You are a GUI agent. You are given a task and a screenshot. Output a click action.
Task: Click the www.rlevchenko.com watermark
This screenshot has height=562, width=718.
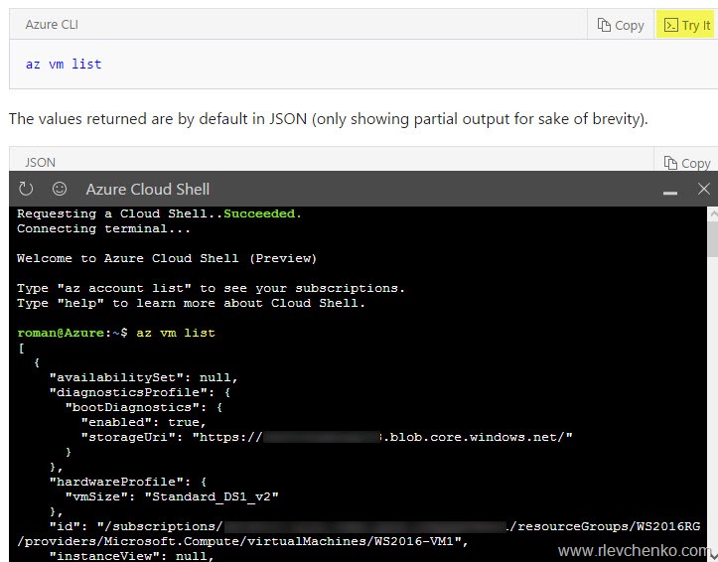(634, 550)
